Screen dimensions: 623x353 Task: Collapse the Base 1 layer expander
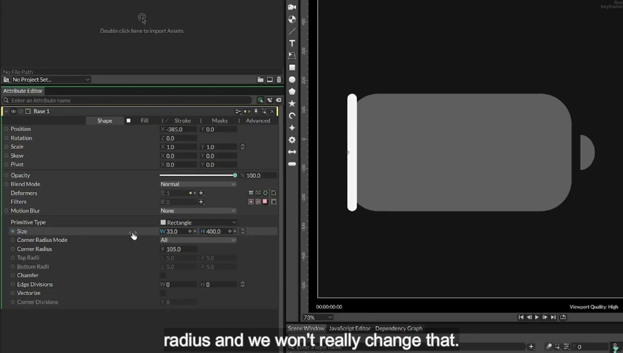[x=6, y=111]
